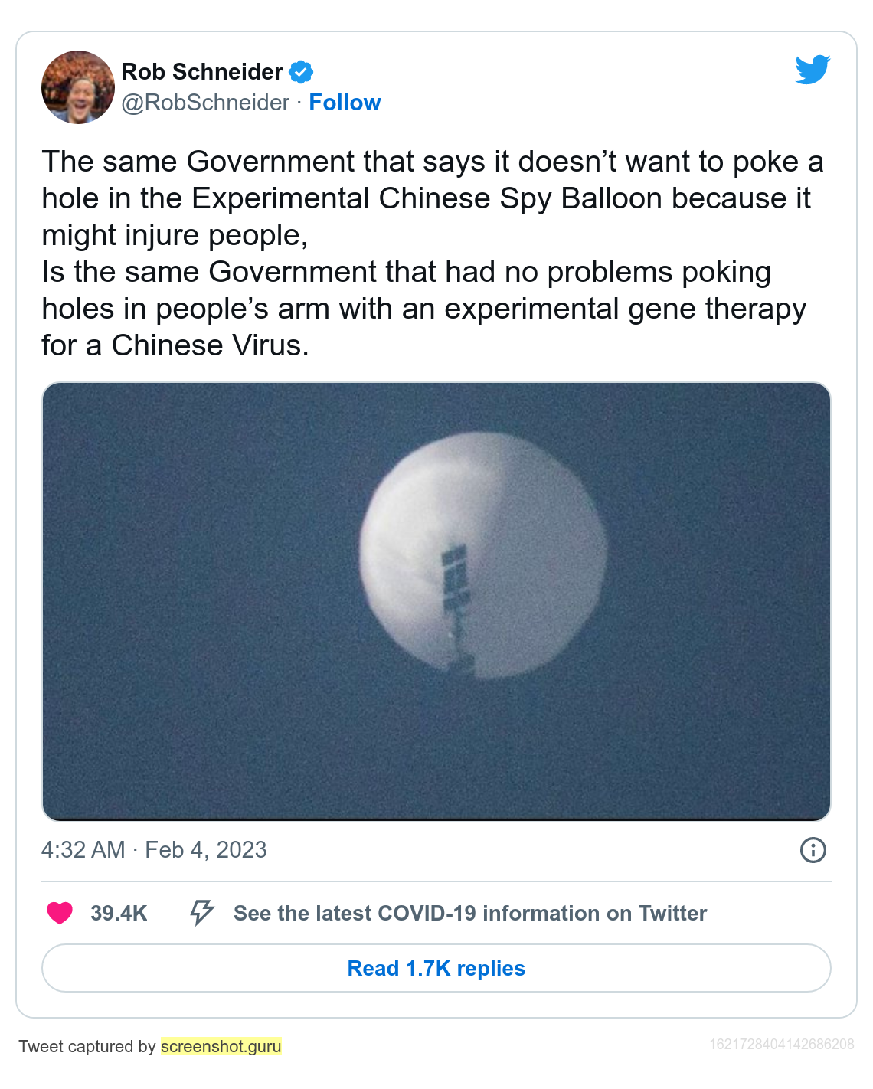Click the 39.4K likes count
This screenshot has width=873, height=1089.
119,913
